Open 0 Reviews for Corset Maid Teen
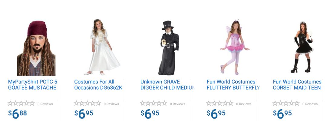 310,104
